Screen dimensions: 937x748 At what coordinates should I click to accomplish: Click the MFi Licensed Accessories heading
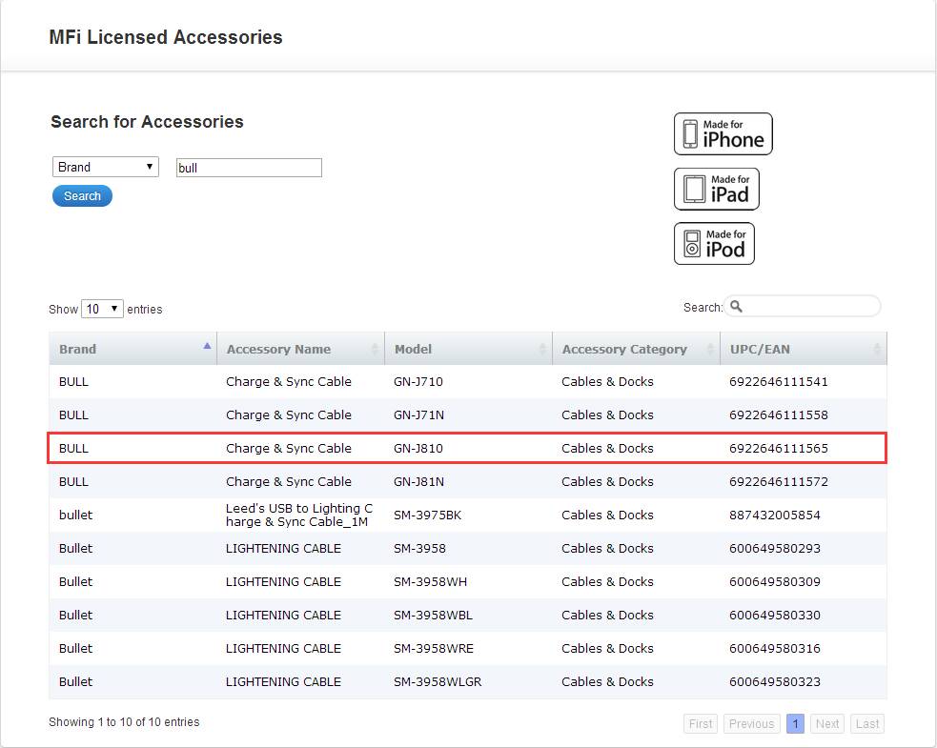click(166, 37)
